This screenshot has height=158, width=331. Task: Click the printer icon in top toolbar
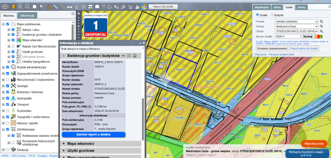pyautogui.click(x=69, y=7)
